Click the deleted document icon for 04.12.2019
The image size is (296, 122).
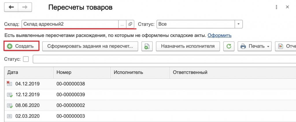[10, 84]
